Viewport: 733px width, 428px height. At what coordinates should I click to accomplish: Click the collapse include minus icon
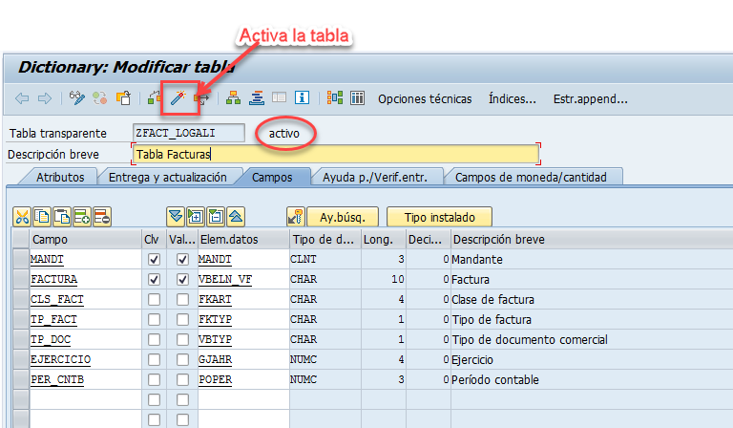click(x=216, y=217)
